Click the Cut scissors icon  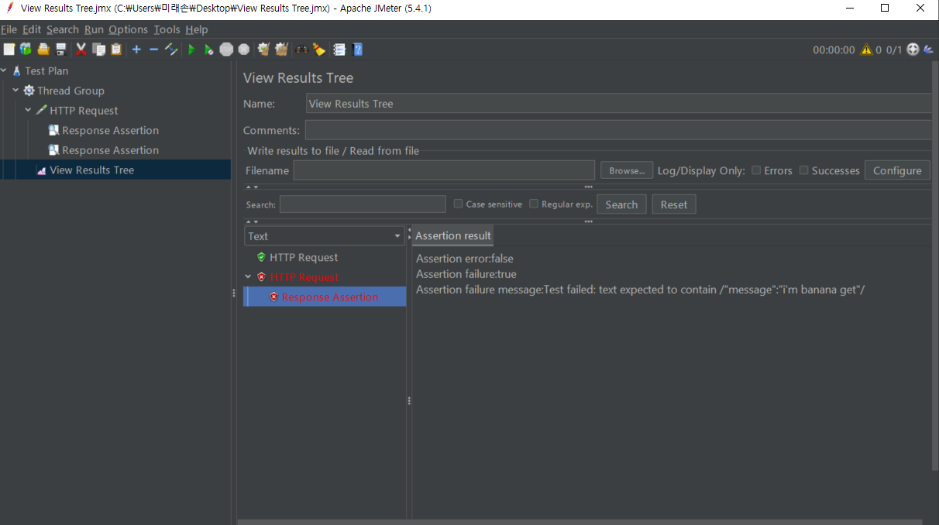coord(81,50)
